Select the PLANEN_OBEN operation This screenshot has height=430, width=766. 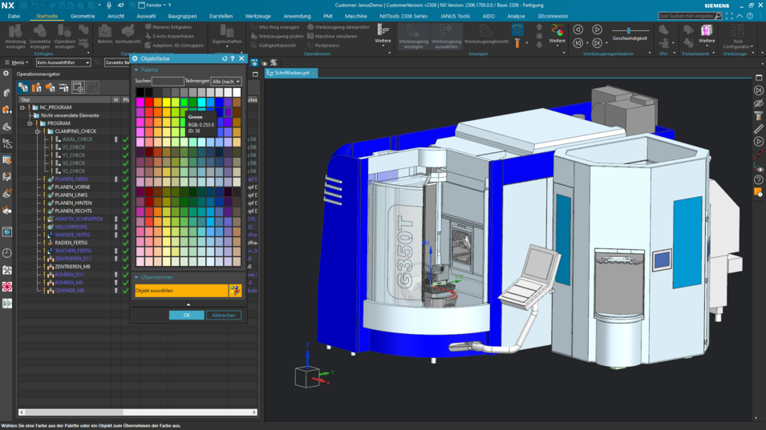coord(71,179)
